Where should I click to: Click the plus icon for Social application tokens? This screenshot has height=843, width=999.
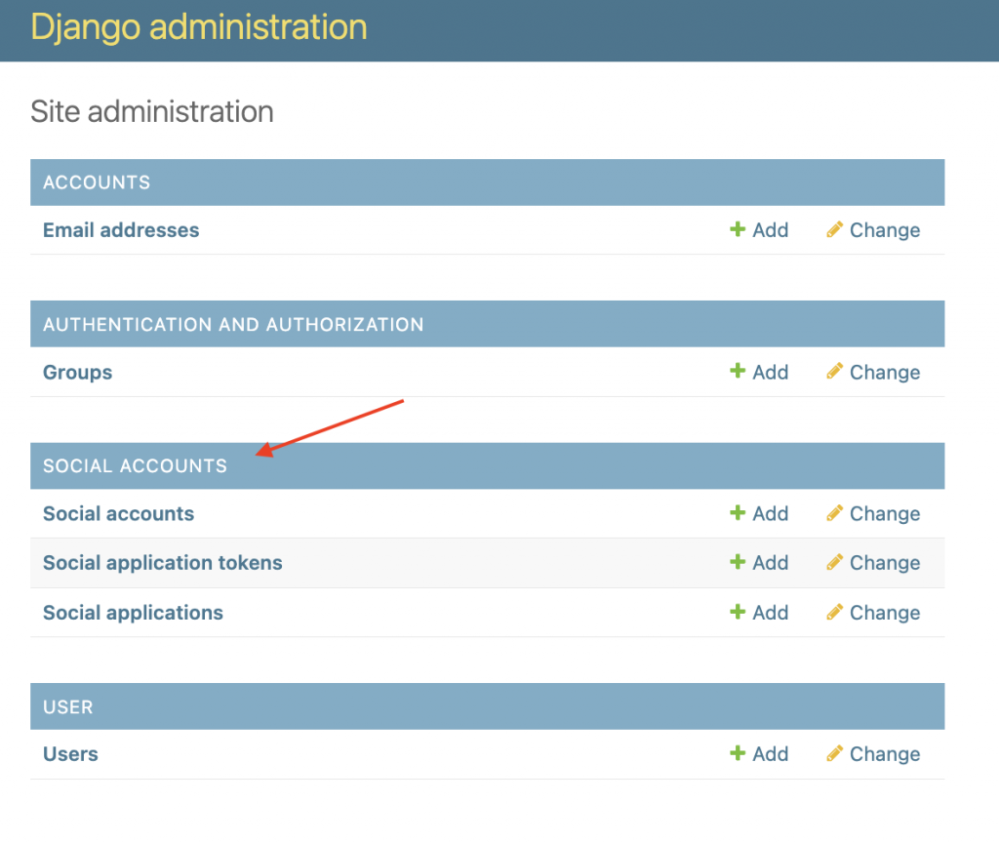click(x=738, y=562)
